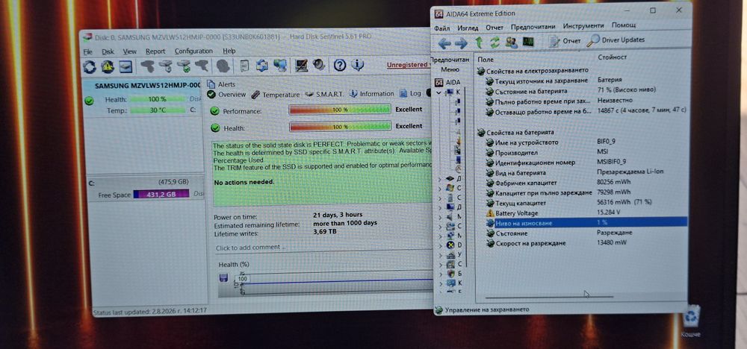Click Driver Updates in AIDA64 toolbar
Viewport: 747px width, 349px height.
point(616,40)
